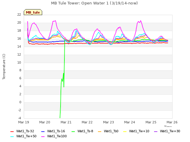Click the y-axis value 6
Viewport: 190px width, 142px height.
click(x=20, y=78)
